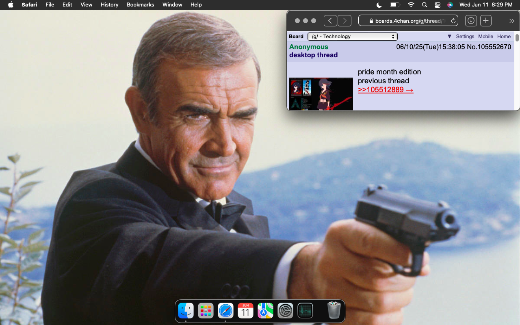Viewport: 520px width, 325px height.
Task: Open the Safari menu
Action: (x=29, y=4)
